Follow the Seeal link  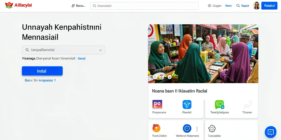tap(81, 59)
